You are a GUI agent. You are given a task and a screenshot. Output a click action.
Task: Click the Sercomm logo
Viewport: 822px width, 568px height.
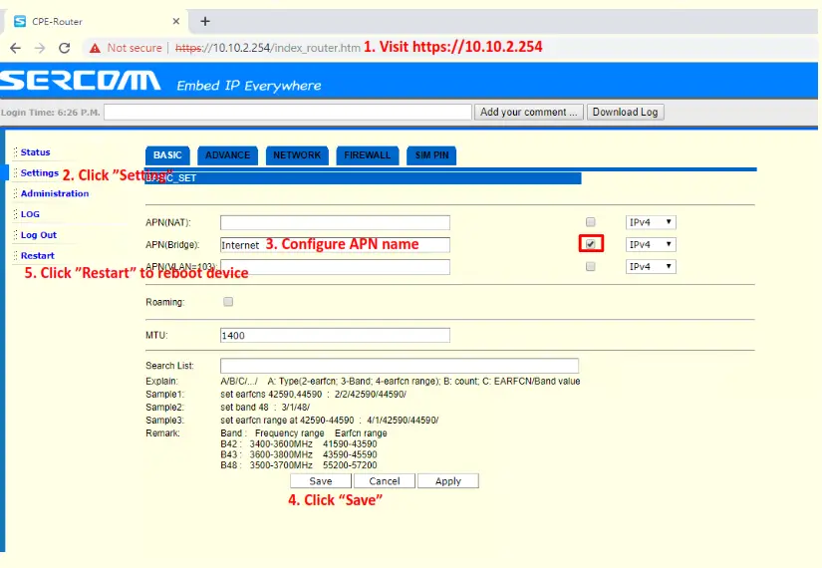[x=80, y=81]
